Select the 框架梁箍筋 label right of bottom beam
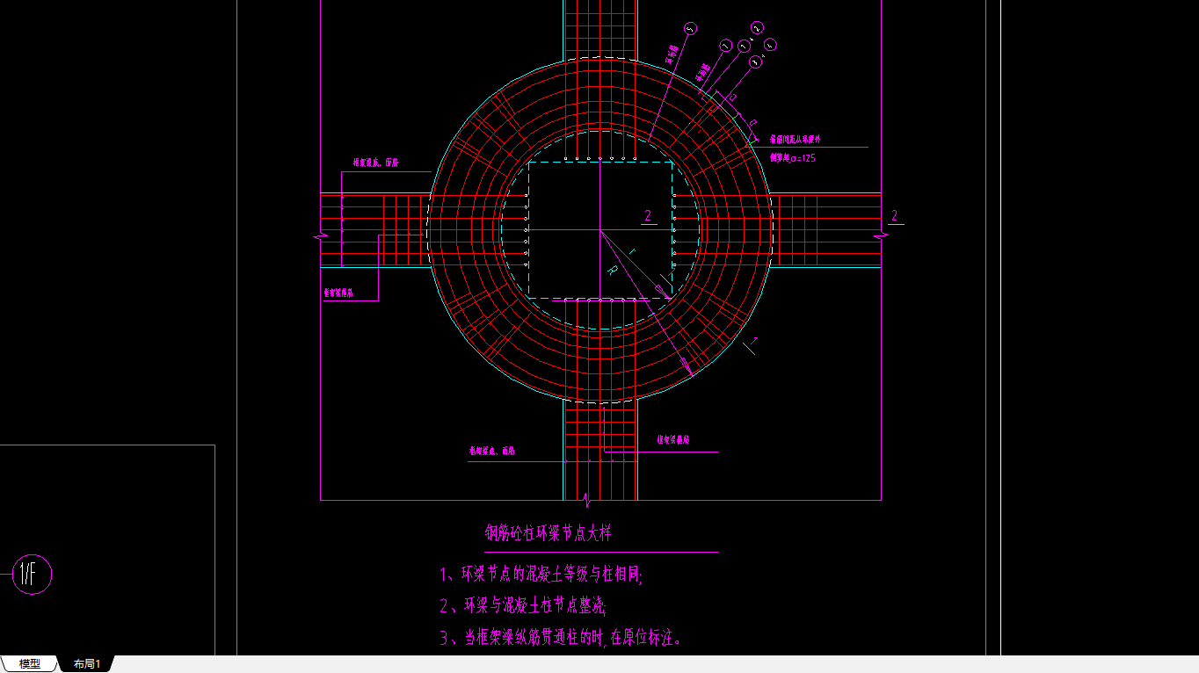The height and width of the screenshot is (673, 1199). pyautogui.click(x=673, y=439)
